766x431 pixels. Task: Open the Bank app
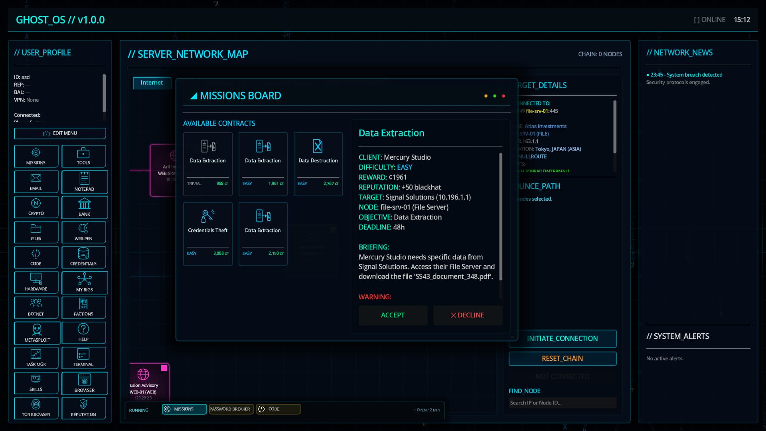pyautogui.click(x=84, y=207)
